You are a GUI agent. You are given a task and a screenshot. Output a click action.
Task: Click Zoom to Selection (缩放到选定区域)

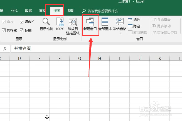[73, 26]
